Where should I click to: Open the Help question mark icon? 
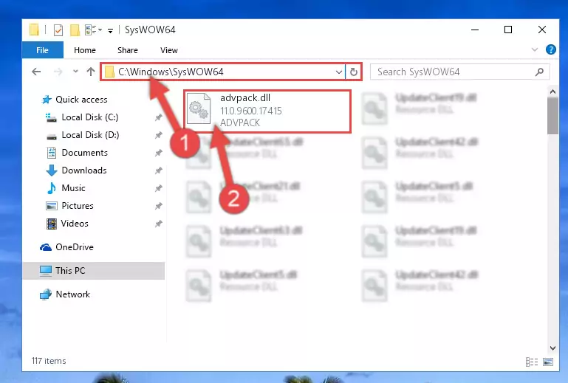coord(550,49)
